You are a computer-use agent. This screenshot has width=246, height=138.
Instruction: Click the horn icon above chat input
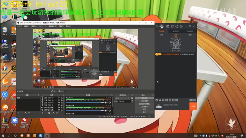160,100
